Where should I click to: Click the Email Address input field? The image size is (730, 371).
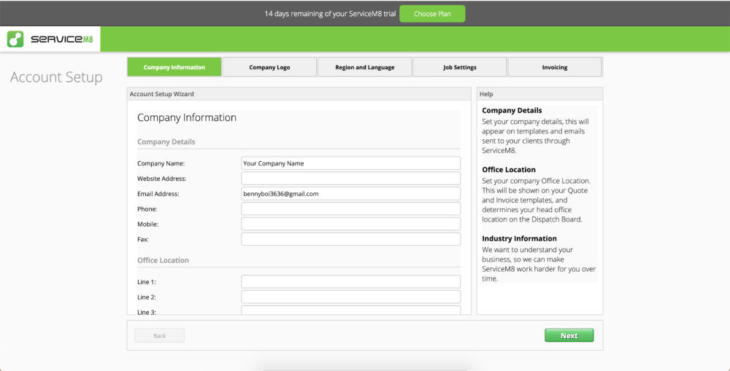point(350,194)
